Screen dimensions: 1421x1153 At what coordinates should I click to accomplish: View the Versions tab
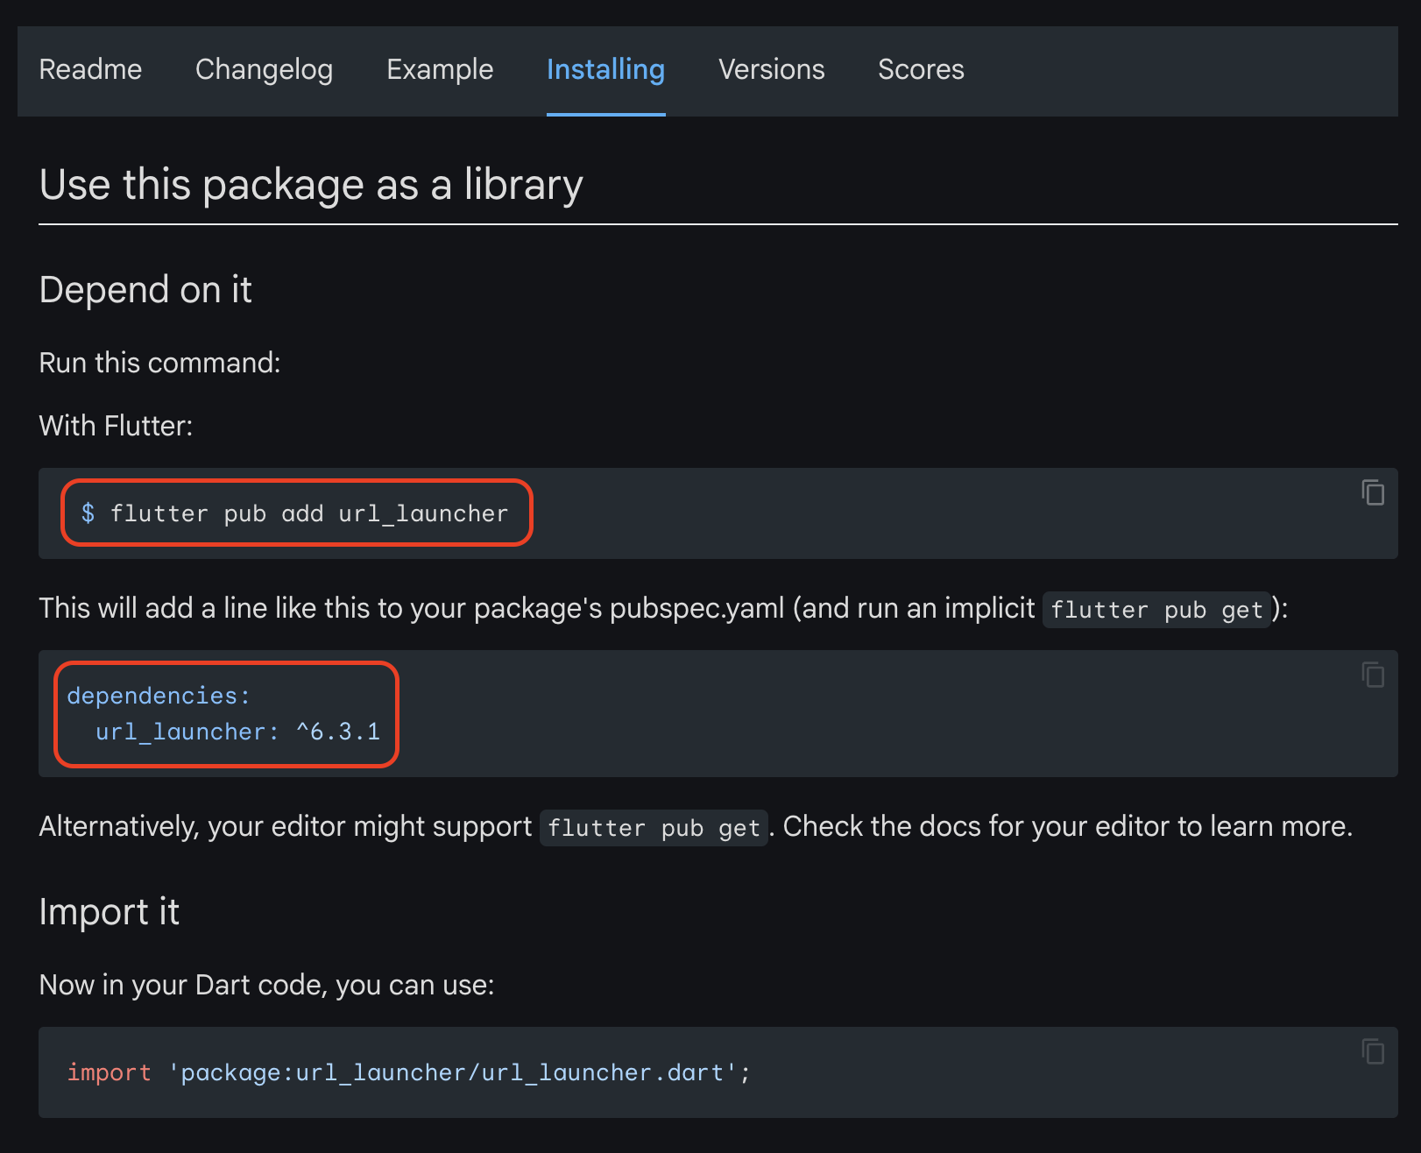(771, 69)
